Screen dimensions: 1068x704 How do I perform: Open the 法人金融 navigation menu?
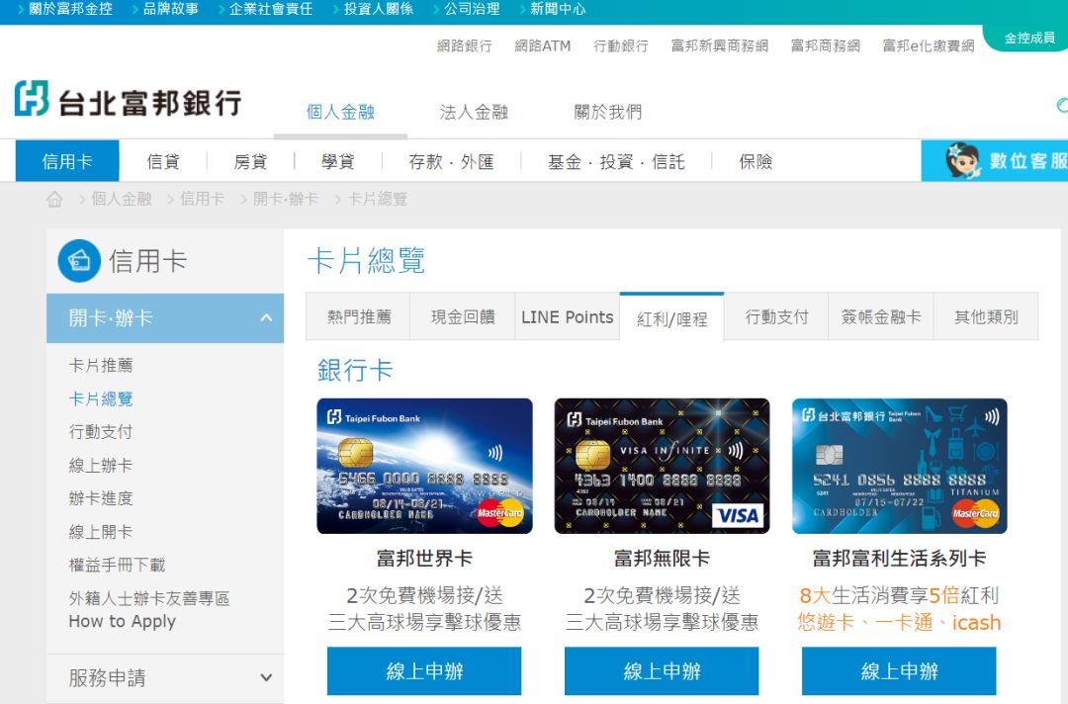(x=473, y=113)
